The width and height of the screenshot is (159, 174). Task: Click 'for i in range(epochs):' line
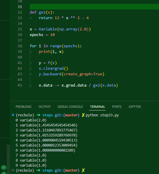click(x=56, y=46)
